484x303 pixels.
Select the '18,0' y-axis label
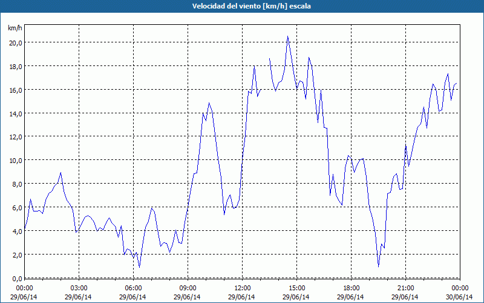tap(15, 67)
